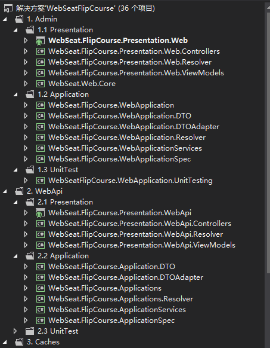Image resolution: width=270 pixels, height=348 pixels.
Task: Select the '3. Caches' folder label
Action: 43,342
